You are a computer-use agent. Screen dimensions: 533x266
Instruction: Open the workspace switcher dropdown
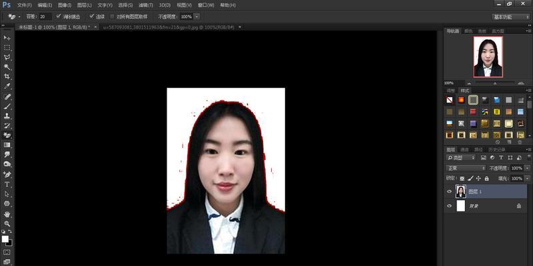click(x=510, y=17)
